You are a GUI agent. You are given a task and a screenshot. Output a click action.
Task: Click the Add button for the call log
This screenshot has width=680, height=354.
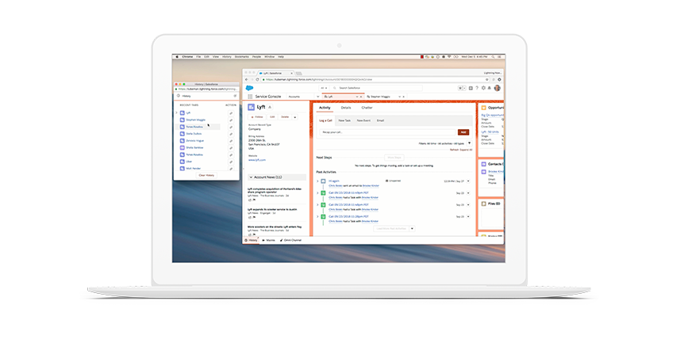pyautogui.click(x=463, y=132)
